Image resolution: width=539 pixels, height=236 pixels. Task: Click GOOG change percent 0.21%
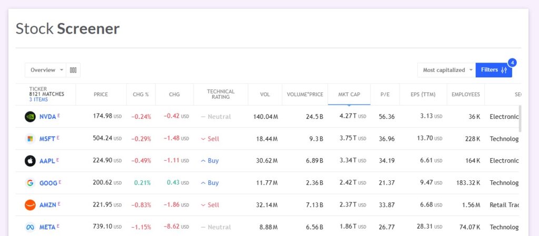[142, 183]
